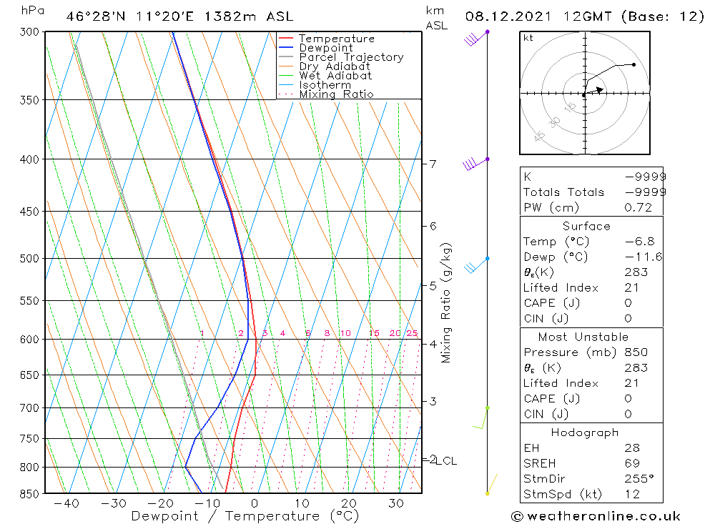Viewport: 715px width, 524px height.
Task: Click the 400 hPa purple wind barb
Action: click(x=476, y=164)
